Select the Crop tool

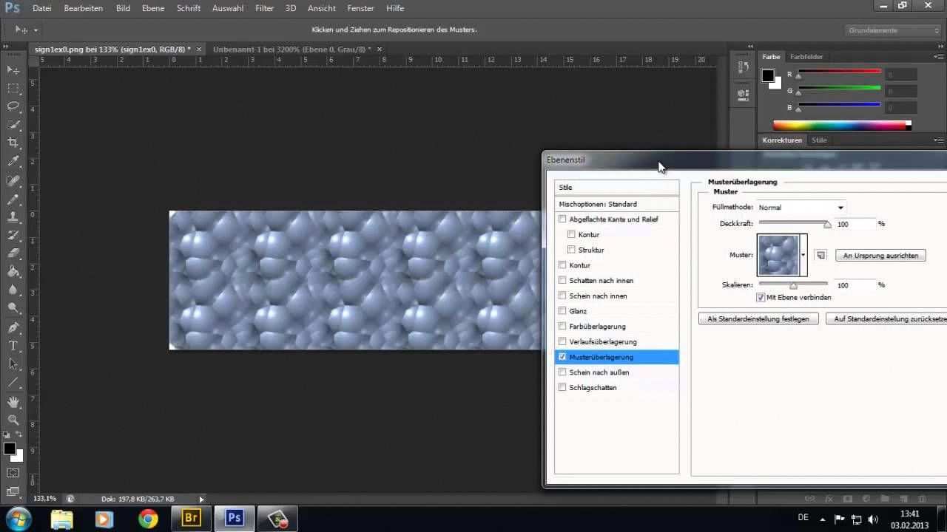tap(13, 143)
